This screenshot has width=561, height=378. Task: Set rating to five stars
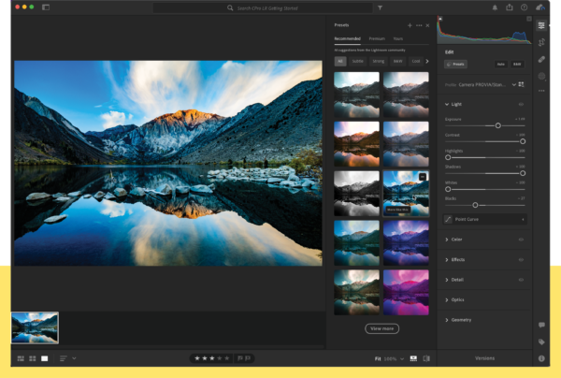click(227, 358)
